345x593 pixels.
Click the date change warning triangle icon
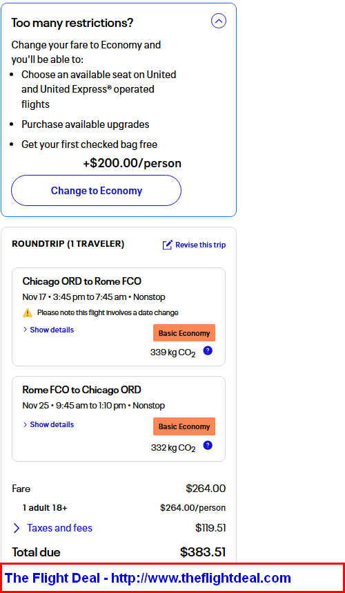pos(28,313)
